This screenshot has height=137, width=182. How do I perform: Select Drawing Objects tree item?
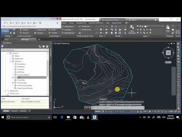tap(23, 75)
